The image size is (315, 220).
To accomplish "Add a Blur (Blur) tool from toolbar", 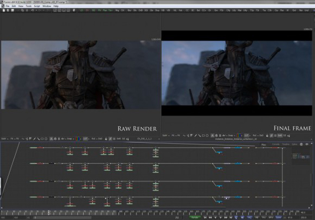I will 129,10.
